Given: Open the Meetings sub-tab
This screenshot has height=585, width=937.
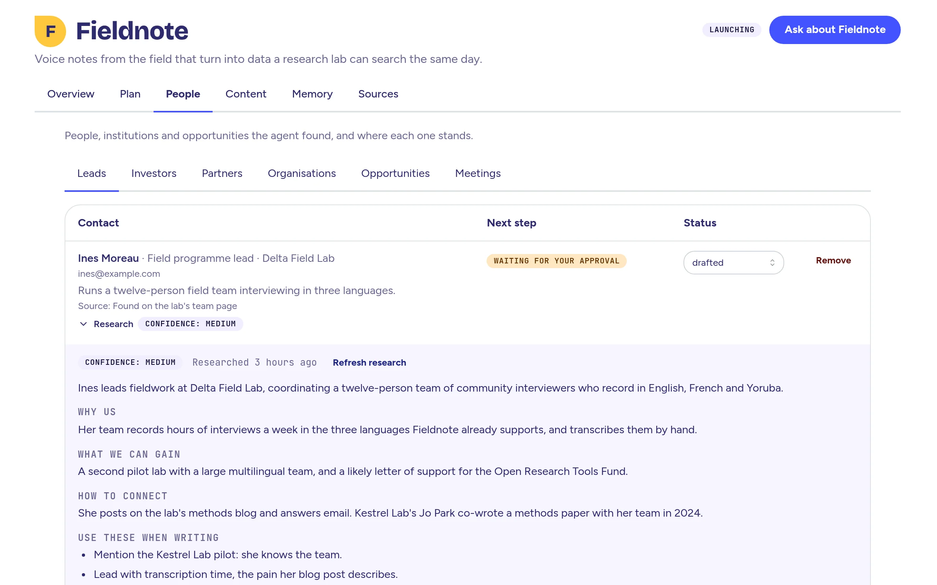Looking at the screenshot, I should pos(478,173).
